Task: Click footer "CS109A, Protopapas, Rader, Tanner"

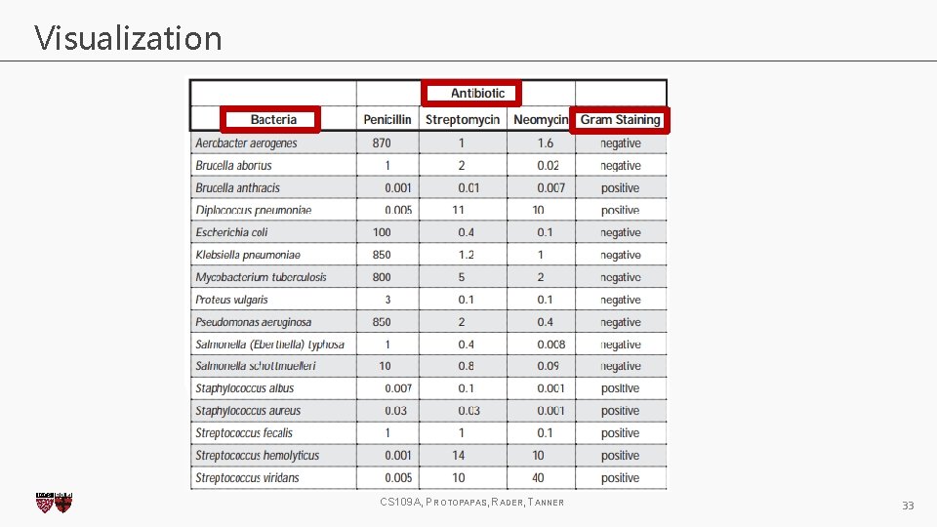Action: [x=472, y=502]
